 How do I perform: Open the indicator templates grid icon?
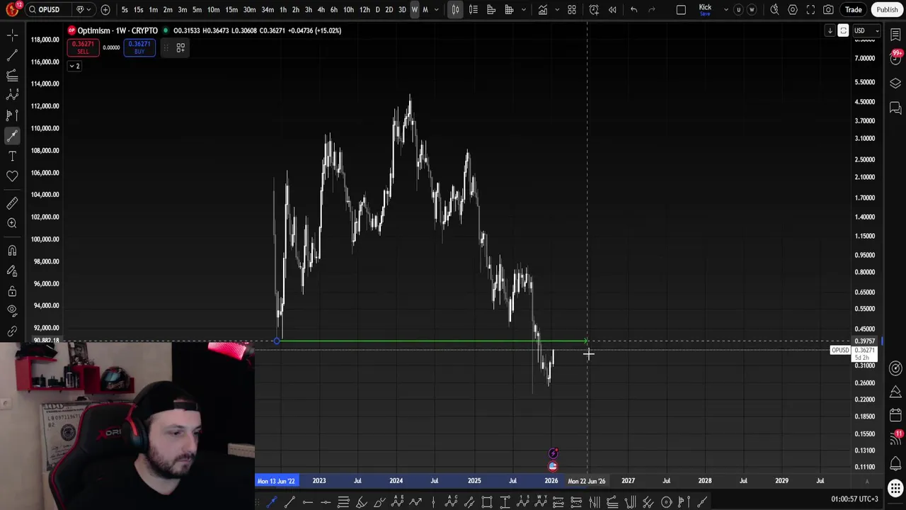pos(572,10)
